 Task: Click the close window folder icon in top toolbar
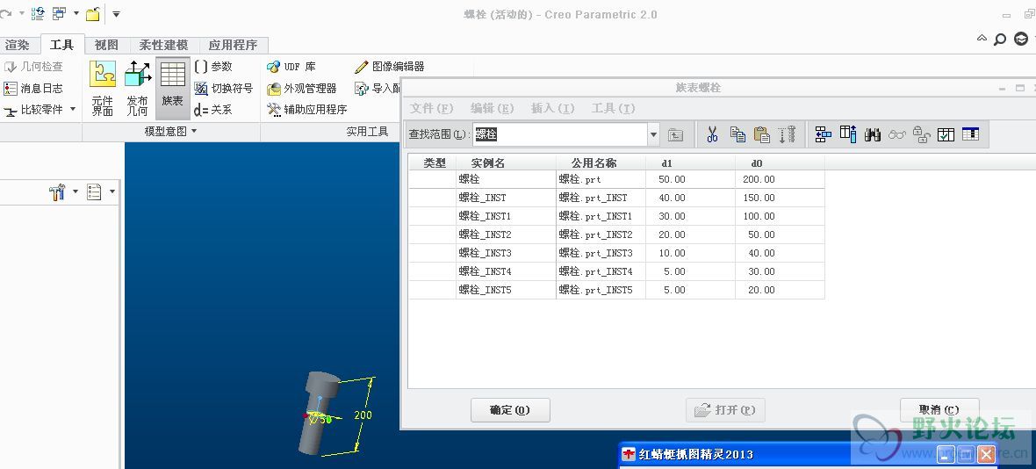[93, 13]
